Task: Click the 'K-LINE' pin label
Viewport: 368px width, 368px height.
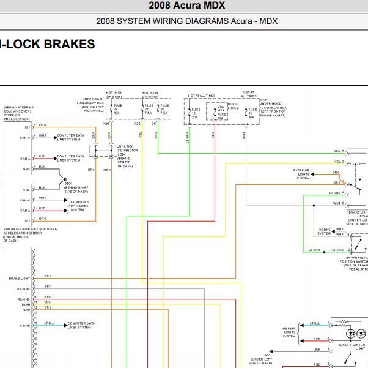Action: pos(24,326)
